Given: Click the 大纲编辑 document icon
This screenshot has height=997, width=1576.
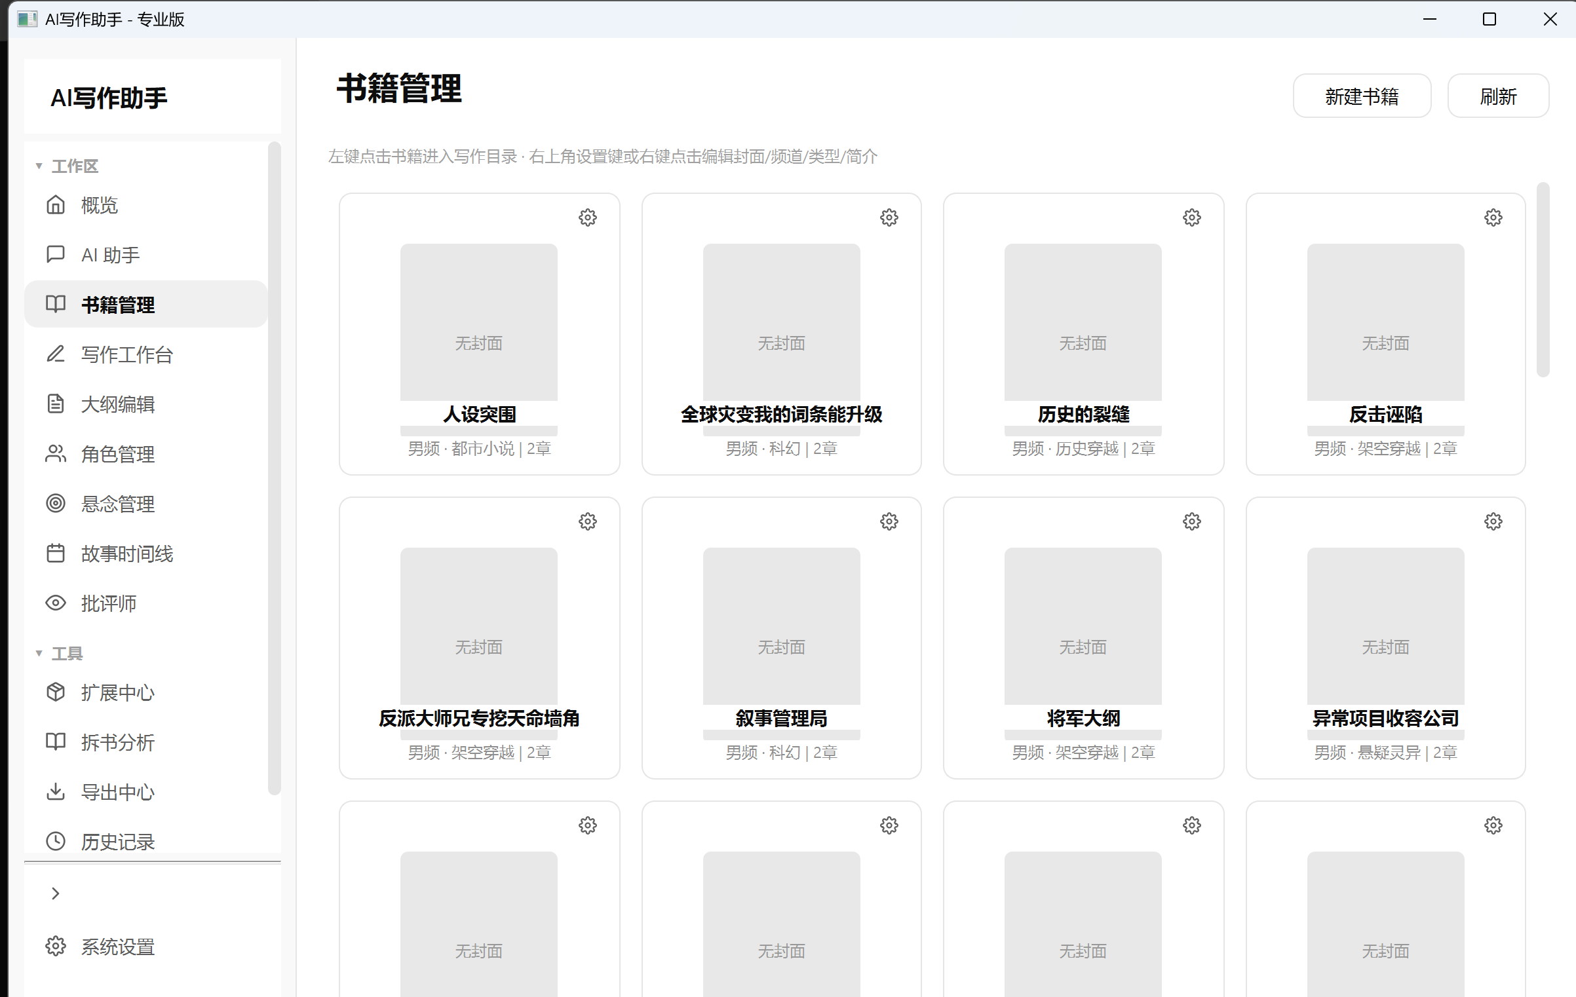Looking at the screenshot, I should point(56,404).
